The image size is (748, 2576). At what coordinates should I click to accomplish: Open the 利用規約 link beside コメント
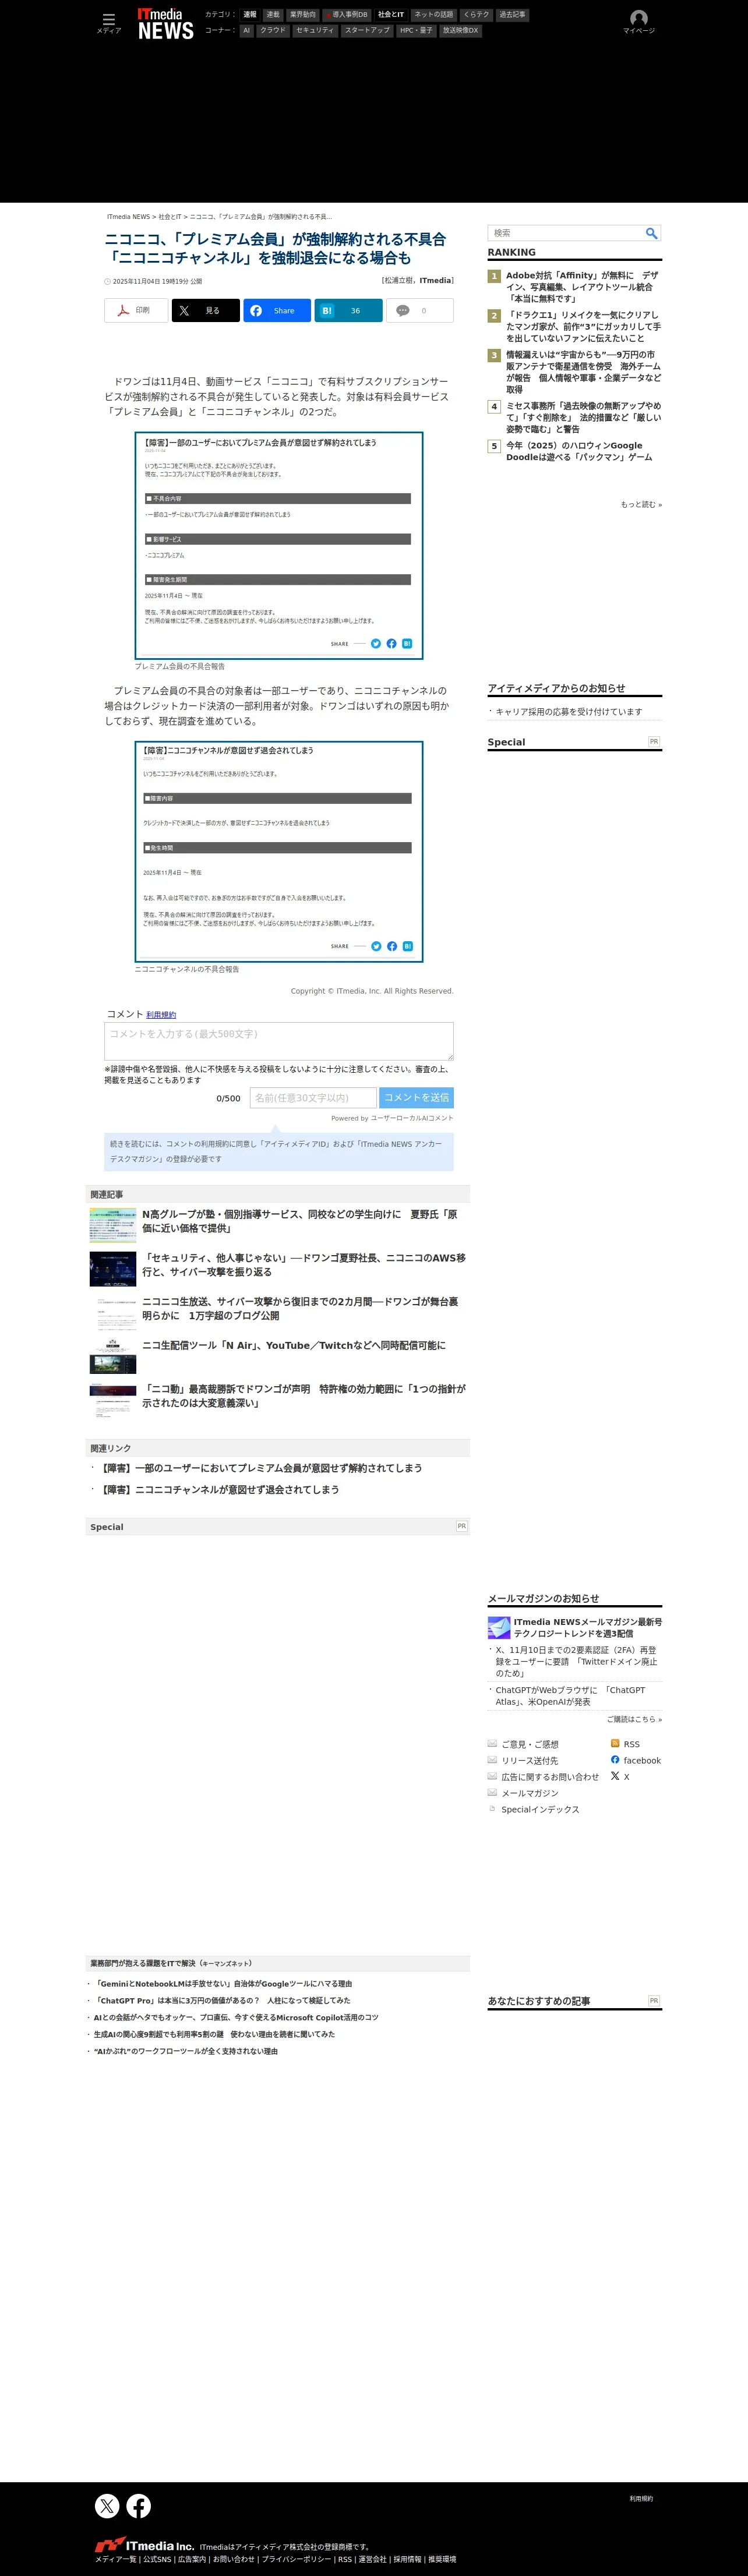click(161, 1015)
